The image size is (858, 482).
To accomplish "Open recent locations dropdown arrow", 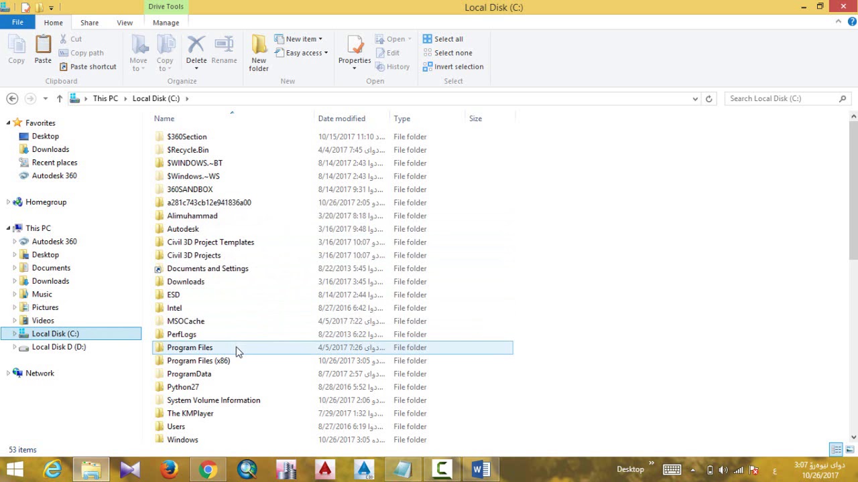I will coord(45,98).
